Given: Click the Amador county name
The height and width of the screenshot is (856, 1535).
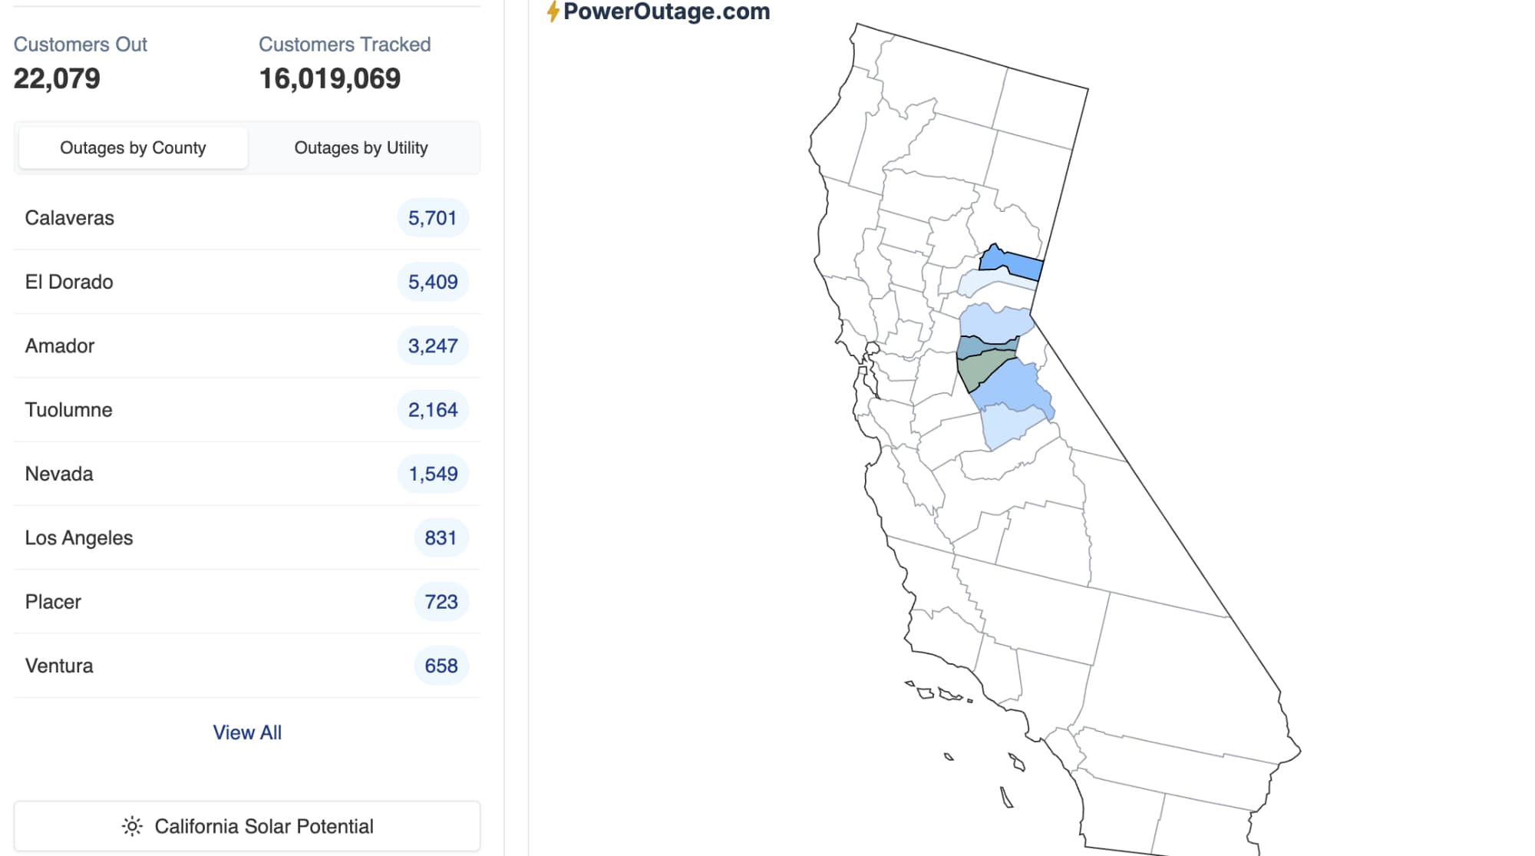Looking at the screenshot, I should coord(60,345).
